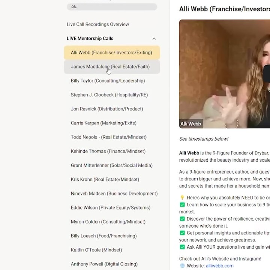Select Alli Webb (Franchise/Investors/Exiting) lesson
The width and height of the screenshot is (270, 270).
[111, 52]
